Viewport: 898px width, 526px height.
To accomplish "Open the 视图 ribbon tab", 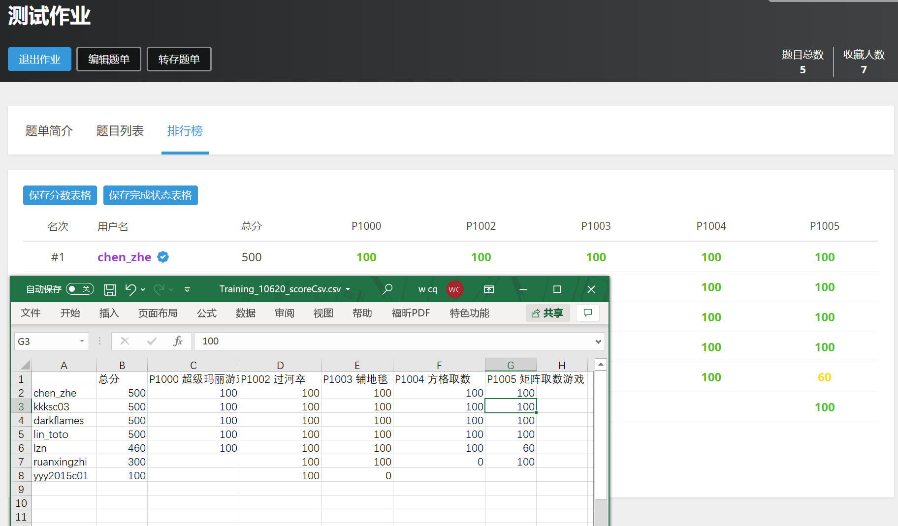I will pos(323,313).
